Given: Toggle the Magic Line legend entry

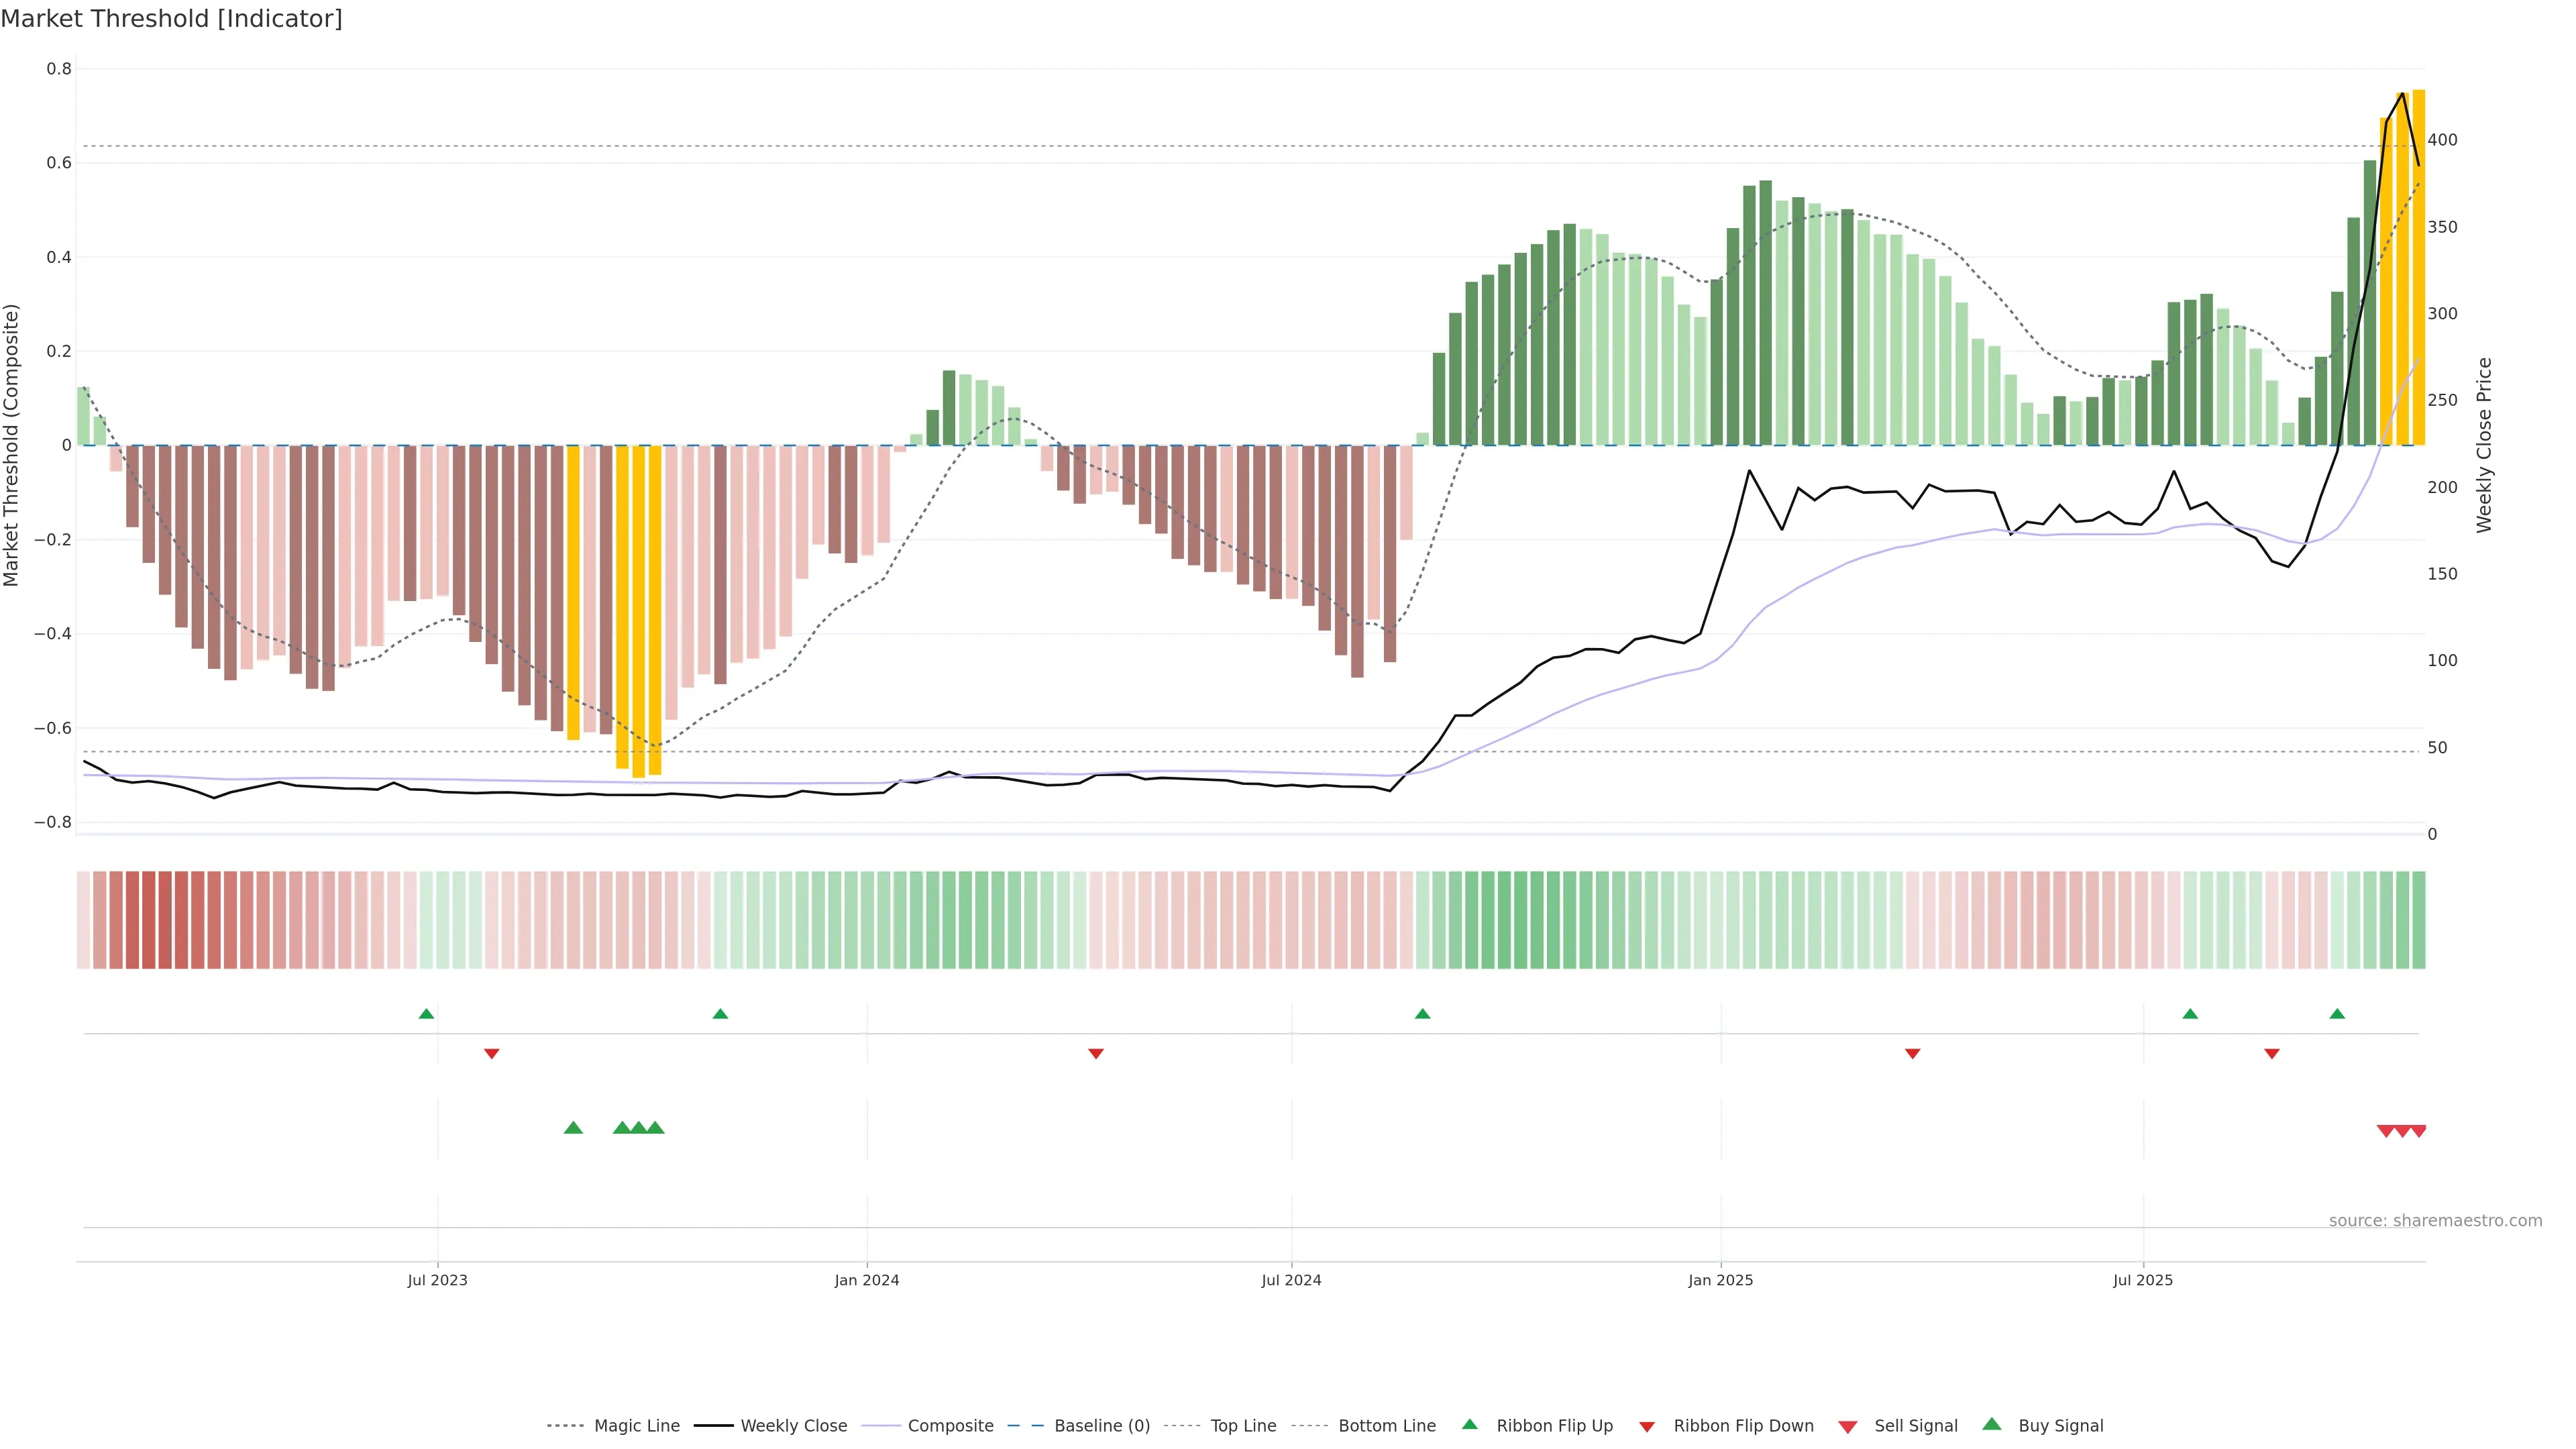Looking at the screenshot, I should click(636, 1426).
